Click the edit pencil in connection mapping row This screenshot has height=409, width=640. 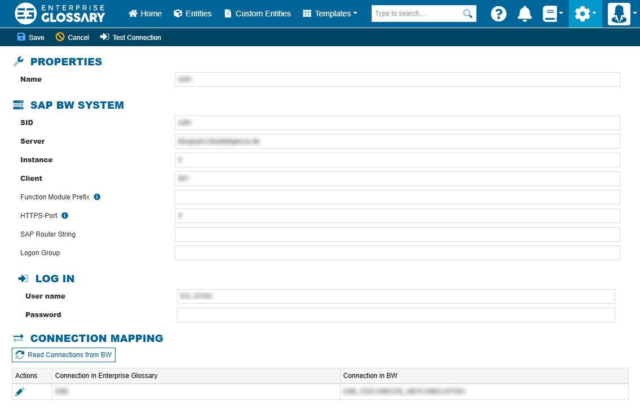(20, 392)
